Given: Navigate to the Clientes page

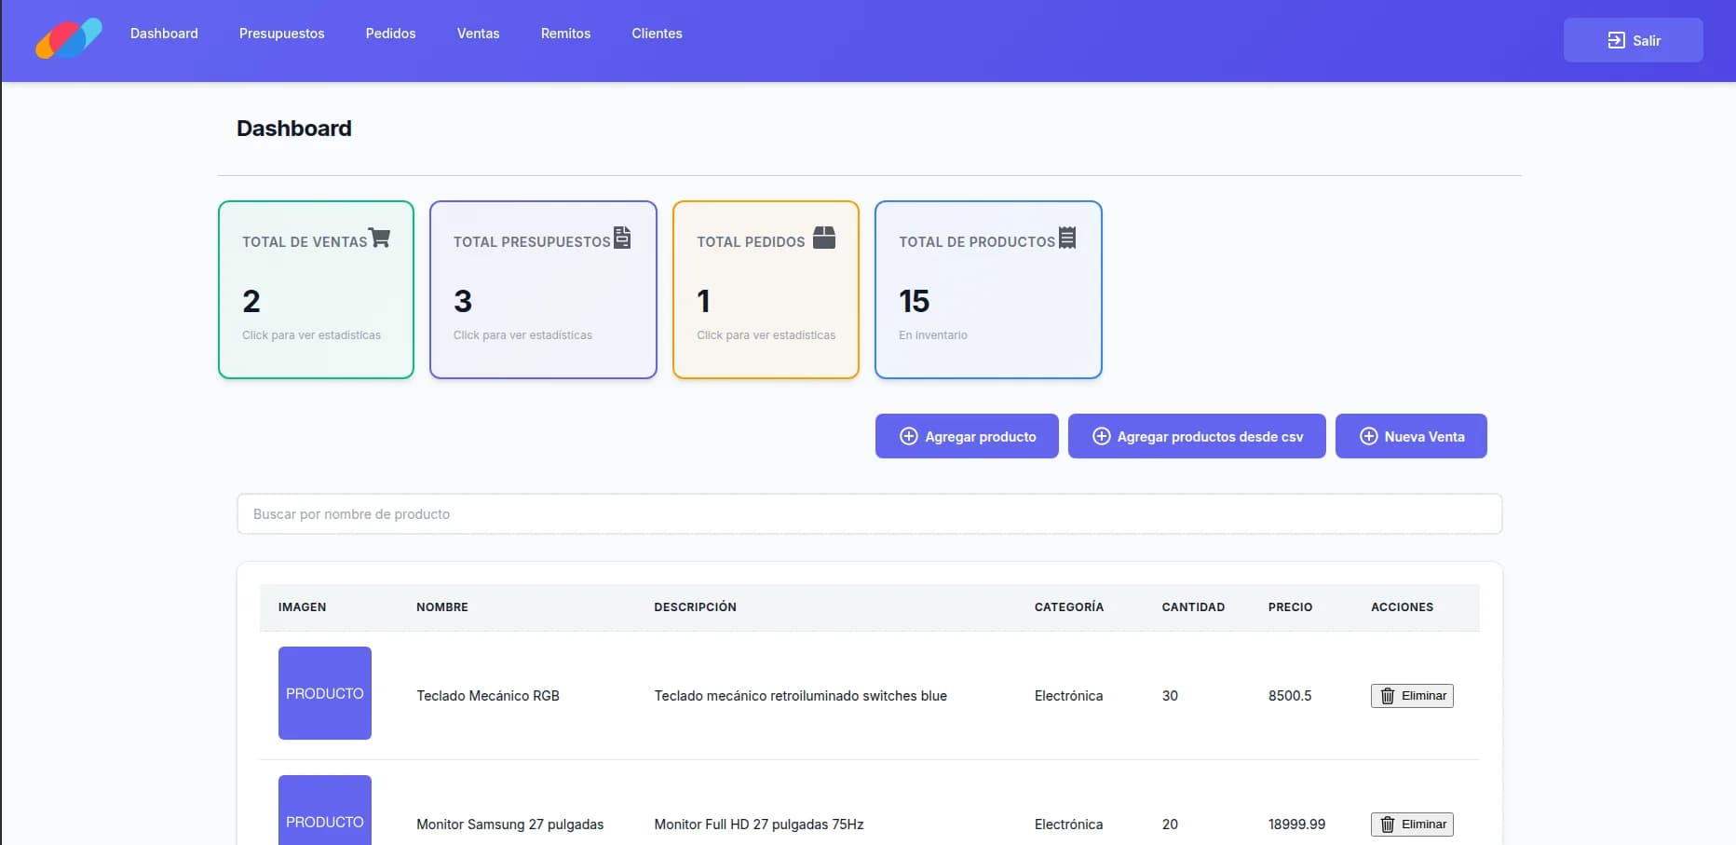Looking at the screenshot, I should (x=657, y=34).
